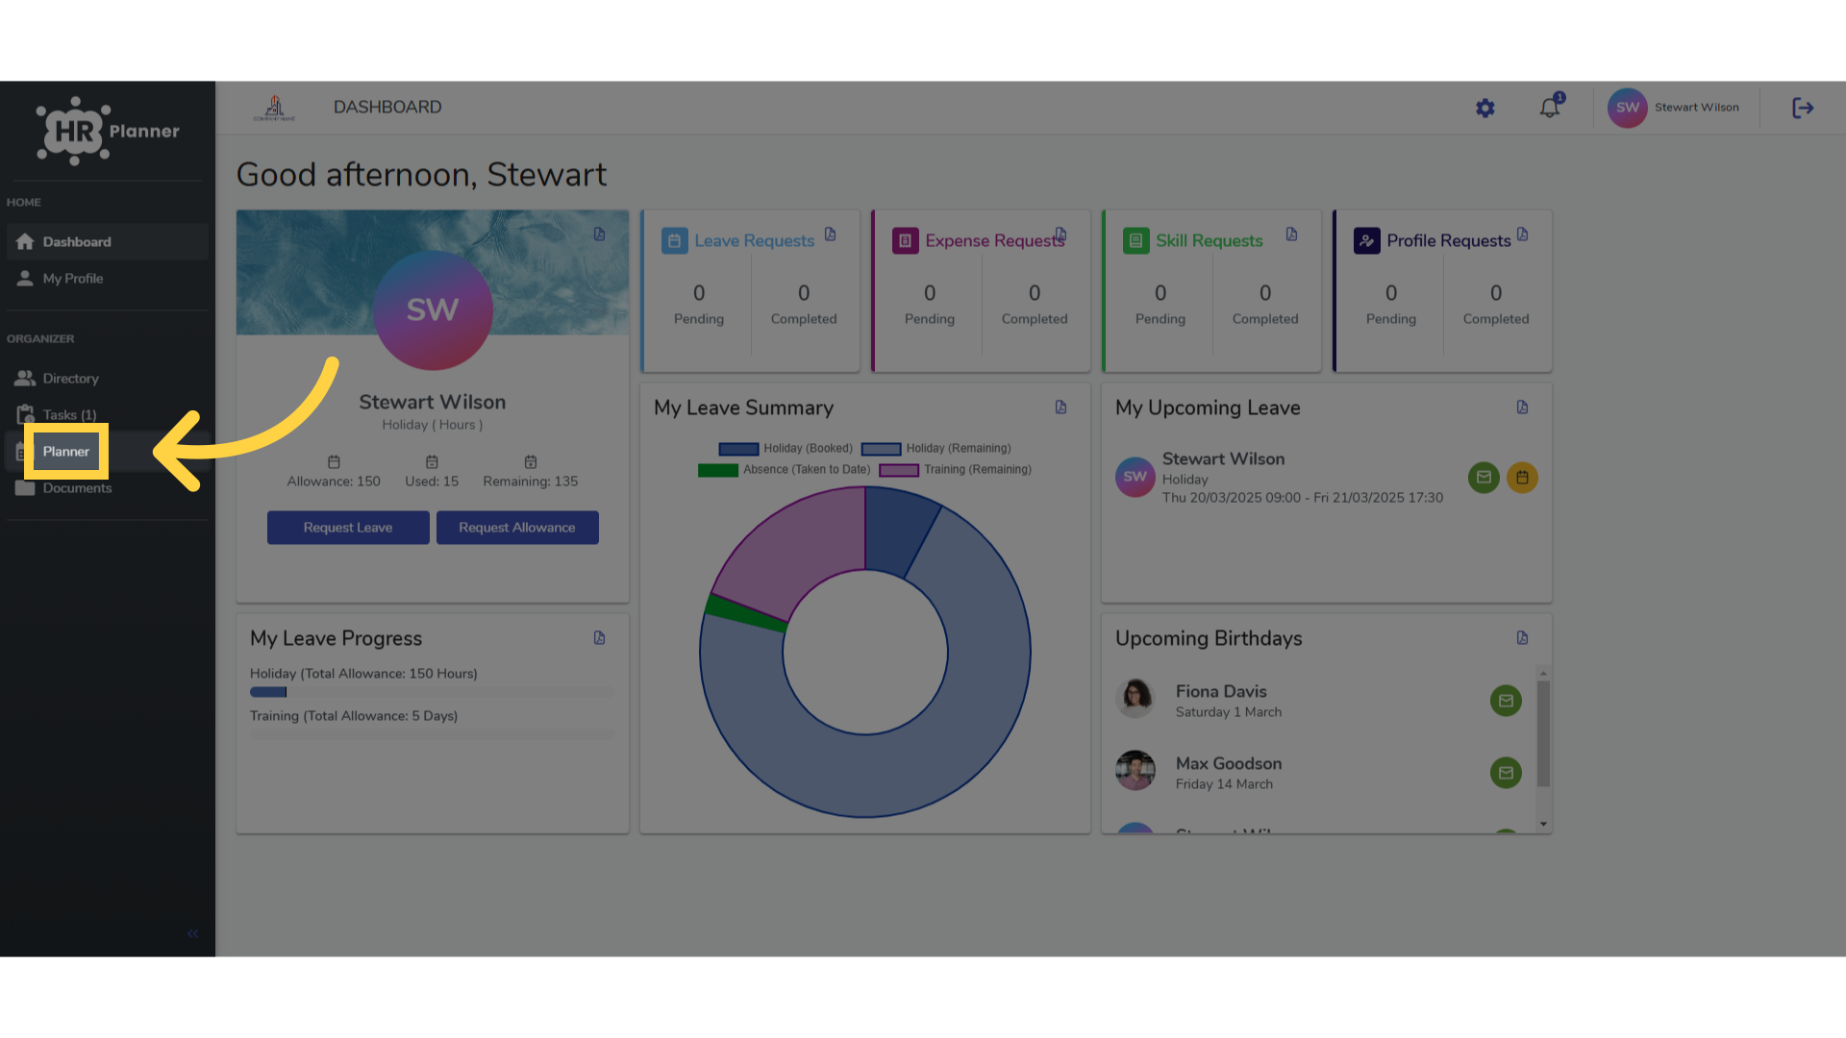The image size is (1846, 1038).
Task: Click the company logo beside DASHBOARD
Action: coord(275,108)
